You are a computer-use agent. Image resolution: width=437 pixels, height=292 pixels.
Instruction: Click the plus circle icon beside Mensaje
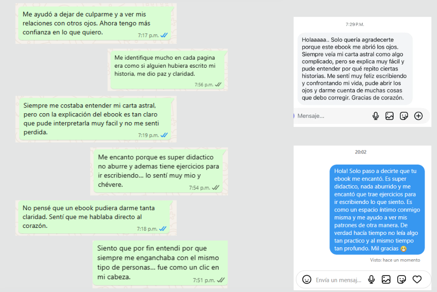tap(418, 116)
